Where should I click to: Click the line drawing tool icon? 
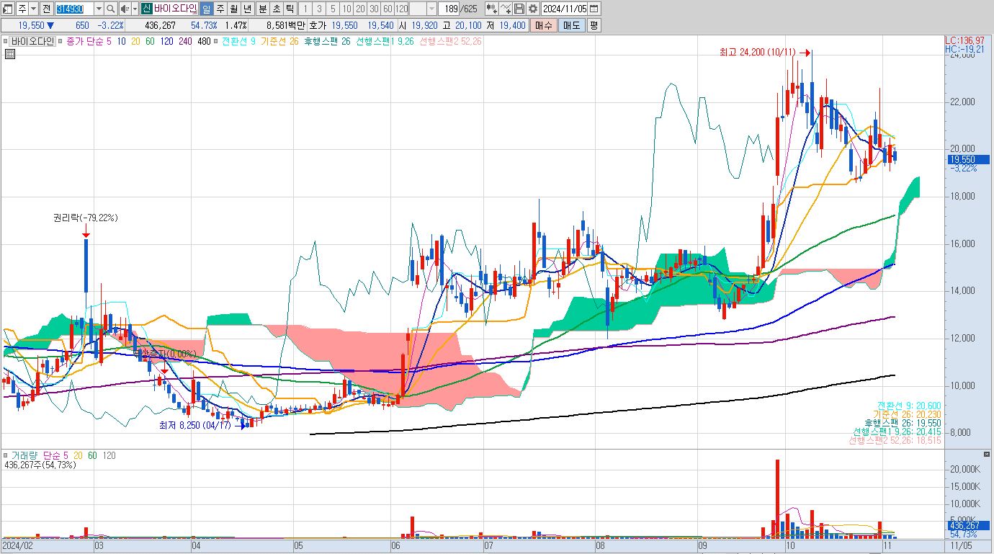tap(506, 9)
